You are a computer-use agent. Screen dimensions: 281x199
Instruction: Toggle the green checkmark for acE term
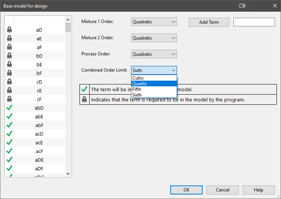pos(9,142)
